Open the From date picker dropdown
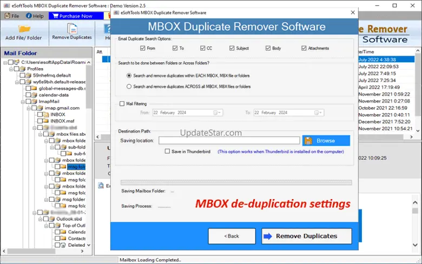 (x=217, y=113)
